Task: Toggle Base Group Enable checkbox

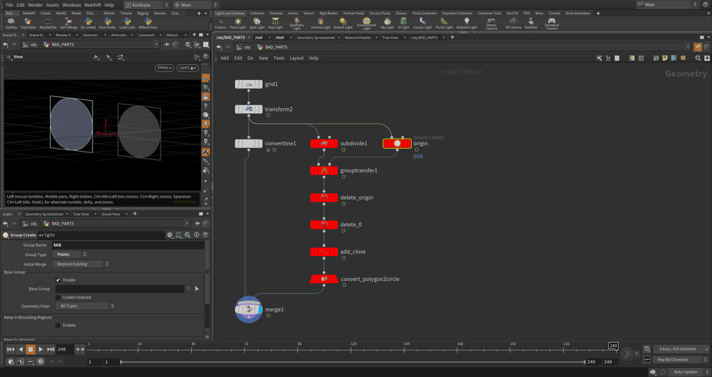Action: pyautogui.click(x=58, y=280)
